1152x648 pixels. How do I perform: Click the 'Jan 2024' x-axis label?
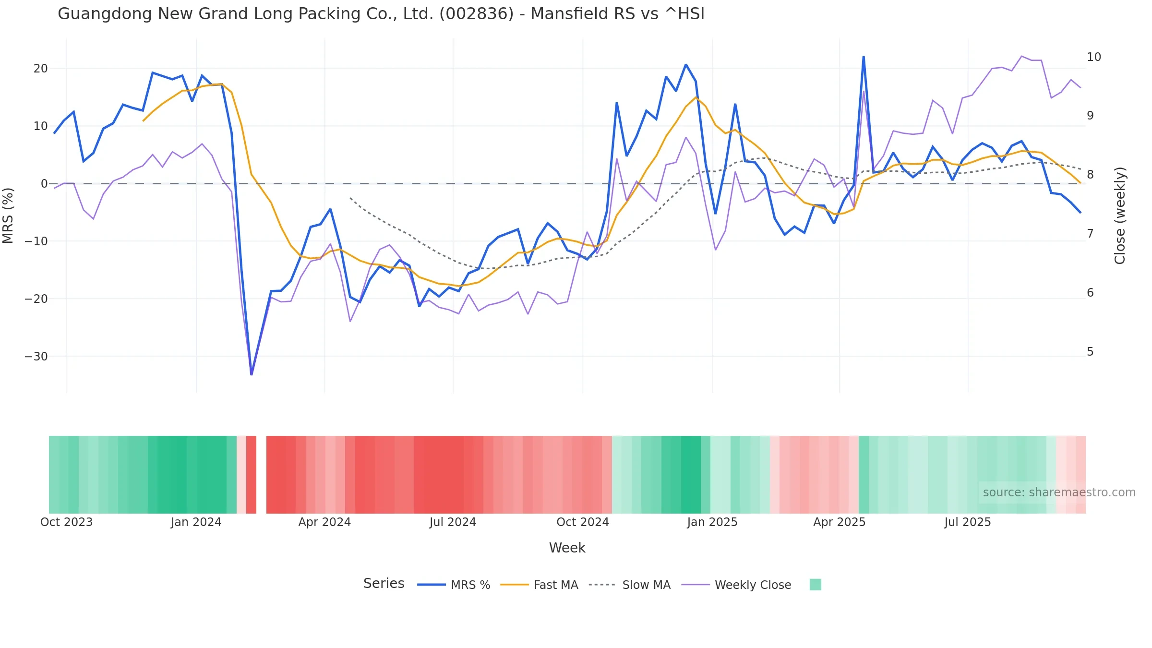(x=196, y=522)
